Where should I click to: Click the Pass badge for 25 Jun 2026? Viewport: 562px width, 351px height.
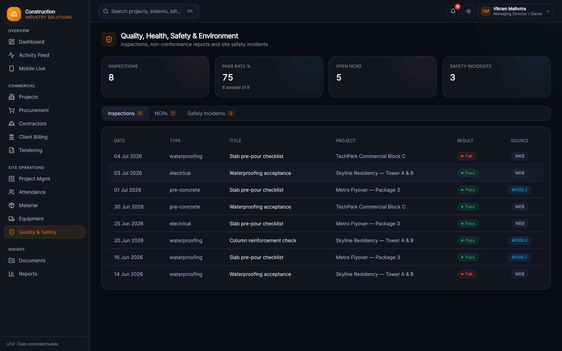[468, 224]
